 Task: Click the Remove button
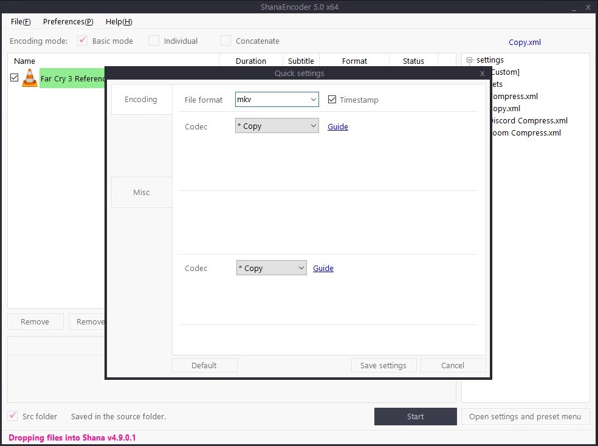(x=35, y=321)
